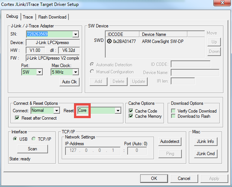Image resolution: width=232 pixels, height=187 pixels.
Task: Choose the TCP/IP interface radio button
Action: pos(34,139)
